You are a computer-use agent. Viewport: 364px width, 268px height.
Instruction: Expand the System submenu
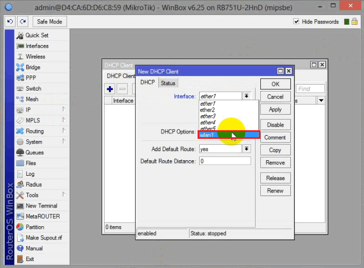click(42, 142)
